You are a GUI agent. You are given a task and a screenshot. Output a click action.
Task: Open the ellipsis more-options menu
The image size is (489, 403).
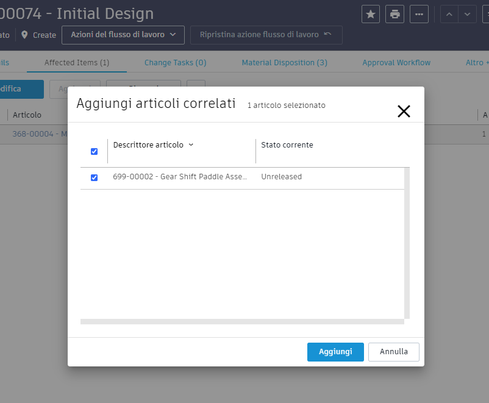[x=419, y=13]
